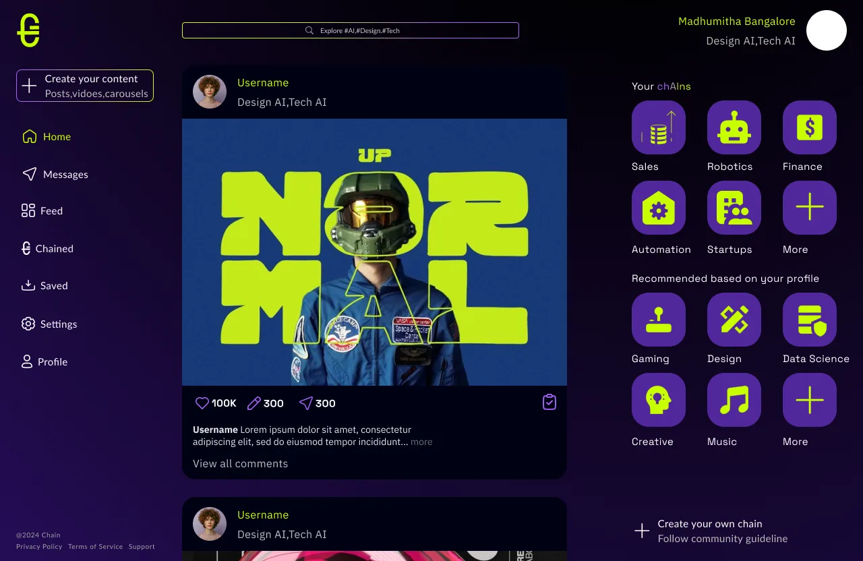Click Create your content button
The image size is (863, 561).
[85, 86]
